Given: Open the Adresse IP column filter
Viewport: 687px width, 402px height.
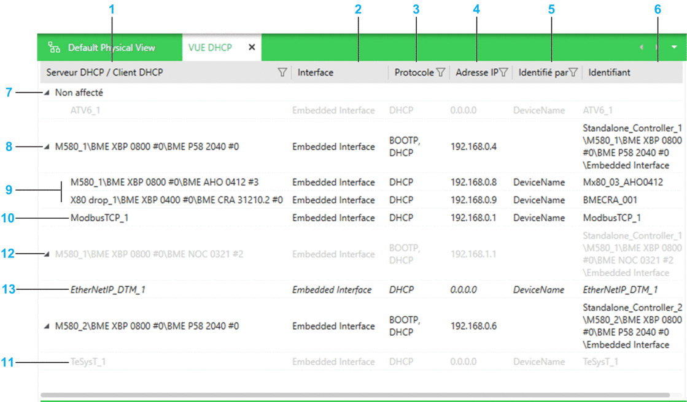Looking at the screenshot, I should (x=503, y=73).
